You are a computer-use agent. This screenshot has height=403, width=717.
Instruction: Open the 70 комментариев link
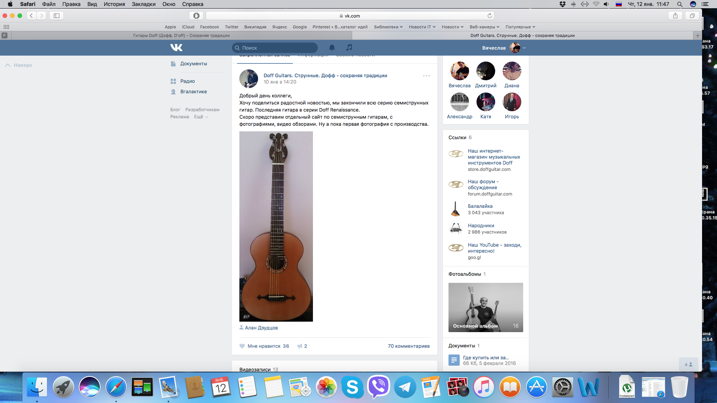click(408, 346)
